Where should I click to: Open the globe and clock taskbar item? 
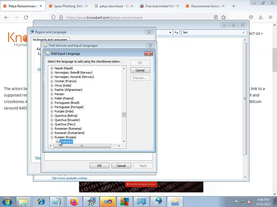158,202
